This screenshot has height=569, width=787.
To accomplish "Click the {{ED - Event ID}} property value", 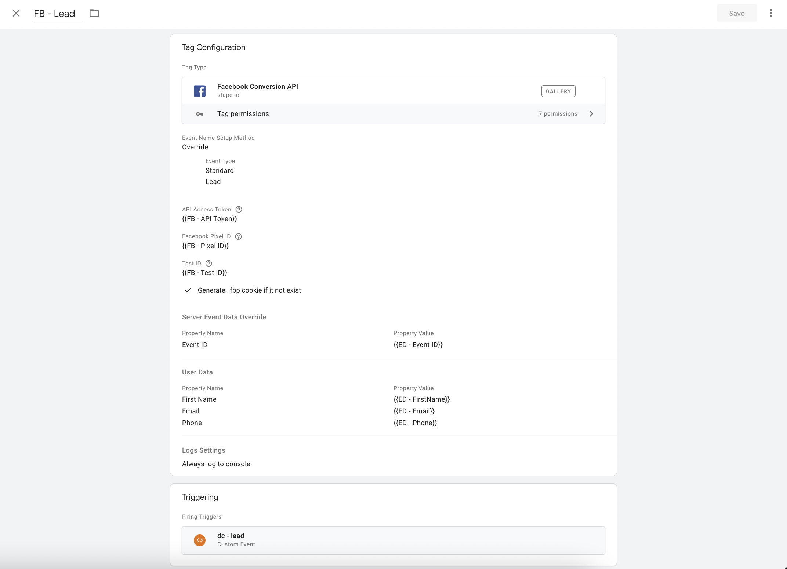I will (x=418, y=345).
